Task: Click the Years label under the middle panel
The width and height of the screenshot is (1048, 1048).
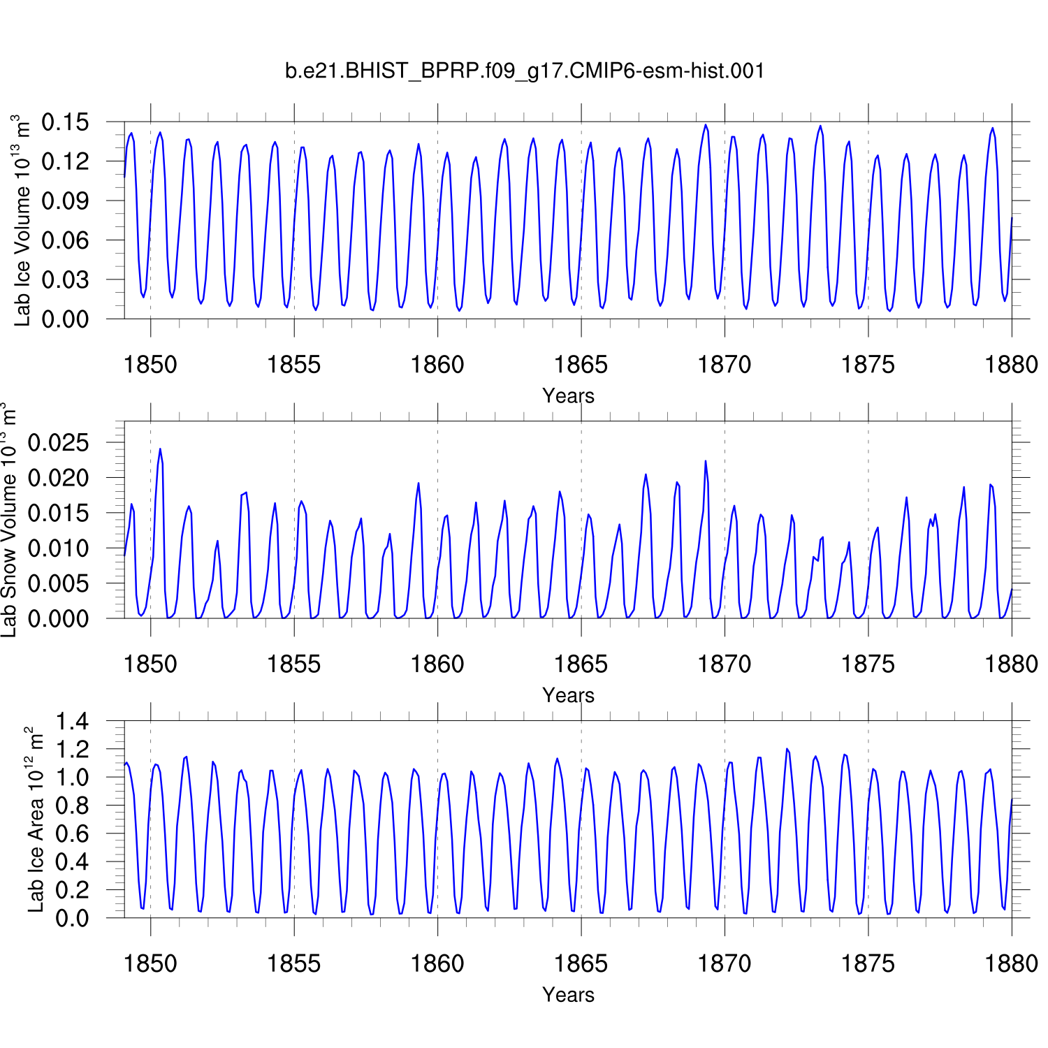Action: (x=568, y=696)
